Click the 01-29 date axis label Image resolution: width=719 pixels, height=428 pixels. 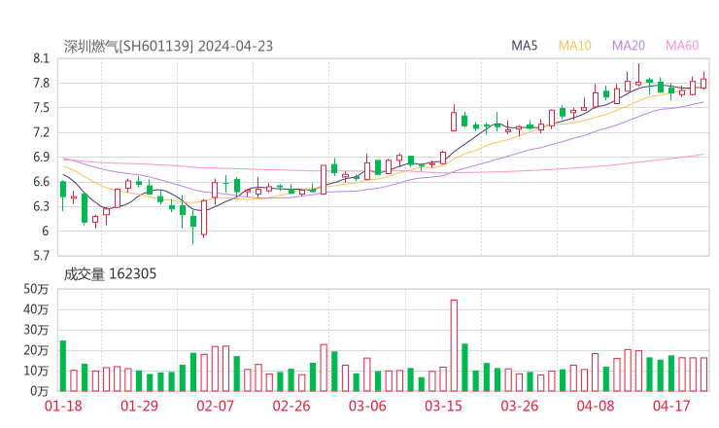[x=139, y=406]
